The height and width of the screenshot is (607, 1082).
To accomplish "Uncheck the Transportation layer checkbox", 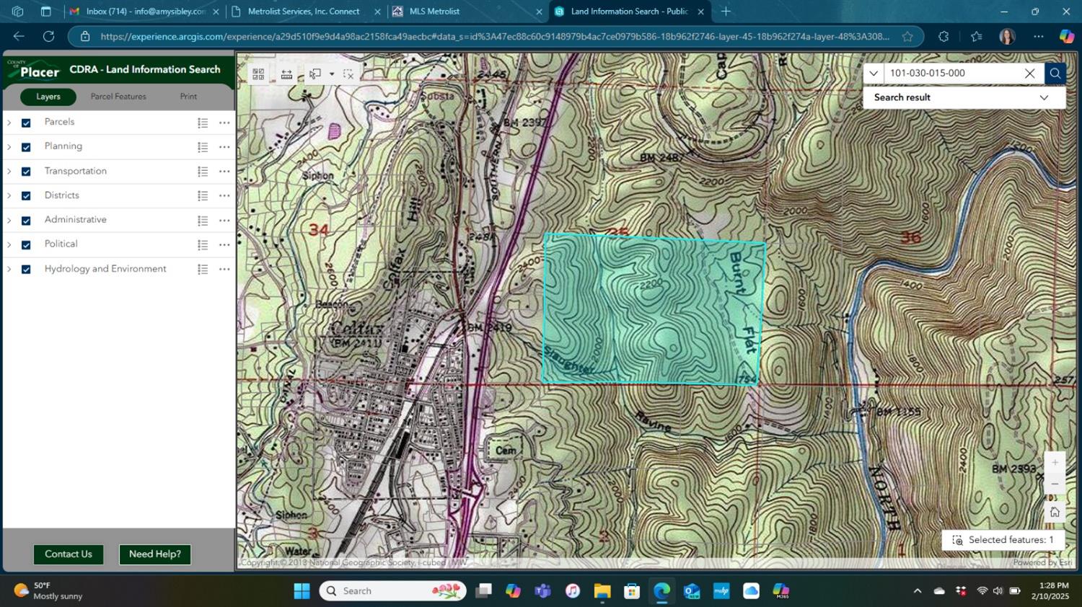I will [26, 172].
